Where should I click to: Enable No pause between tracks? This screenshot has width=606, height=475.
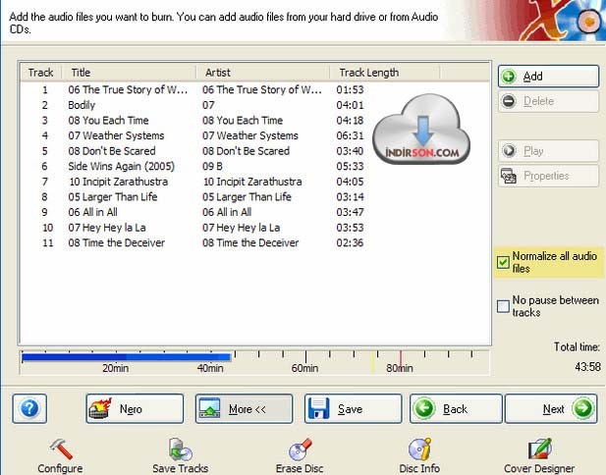point(503,306)
